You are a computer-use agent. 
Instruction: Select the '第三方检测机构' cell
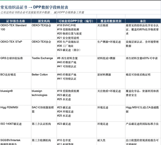44,142
